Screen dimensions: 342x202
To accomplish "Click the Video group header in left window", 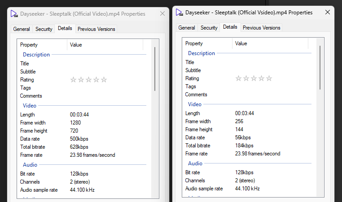I will point(30,106).
